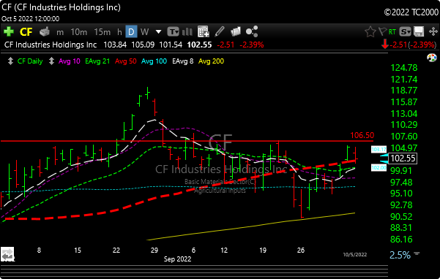440x279 pixels.
Task: Click the 102.00 cyan alert tag
Action: pos(379,168)
